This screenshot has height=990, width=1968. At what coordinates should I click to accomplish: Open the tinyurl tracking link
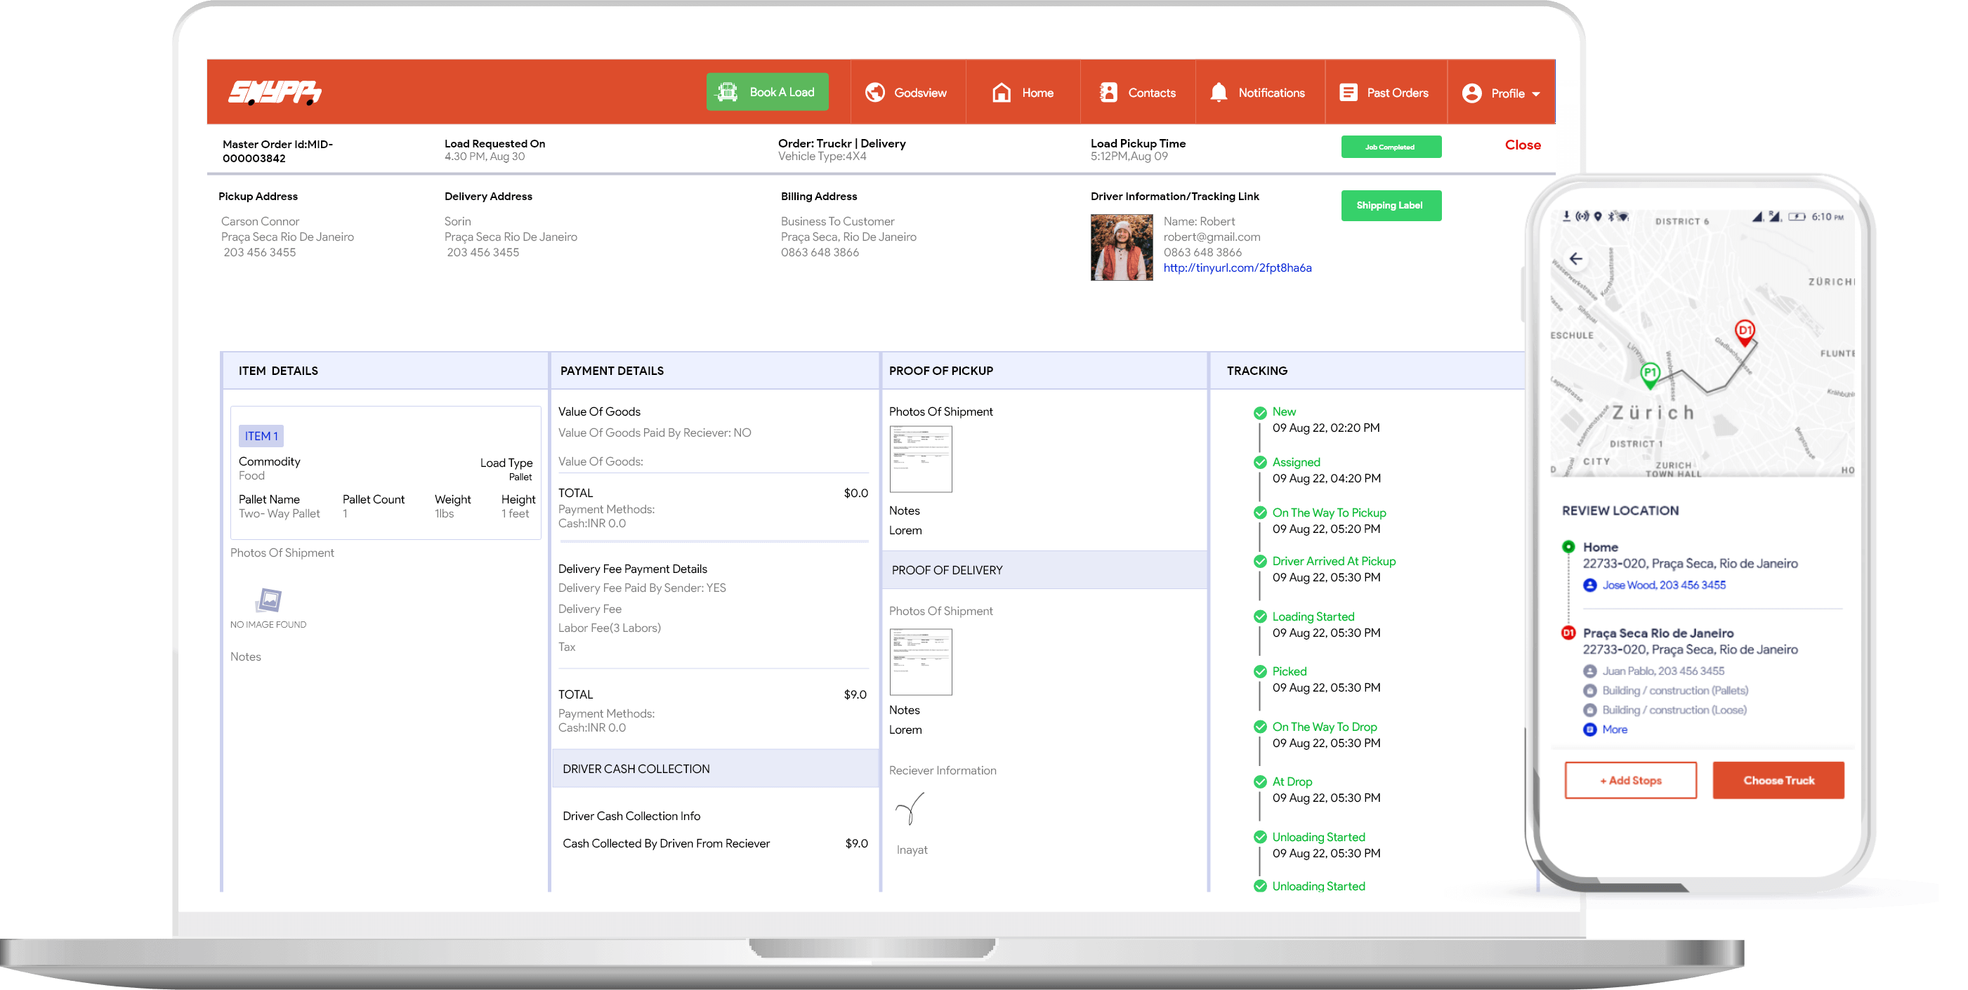click(1237, 268)
